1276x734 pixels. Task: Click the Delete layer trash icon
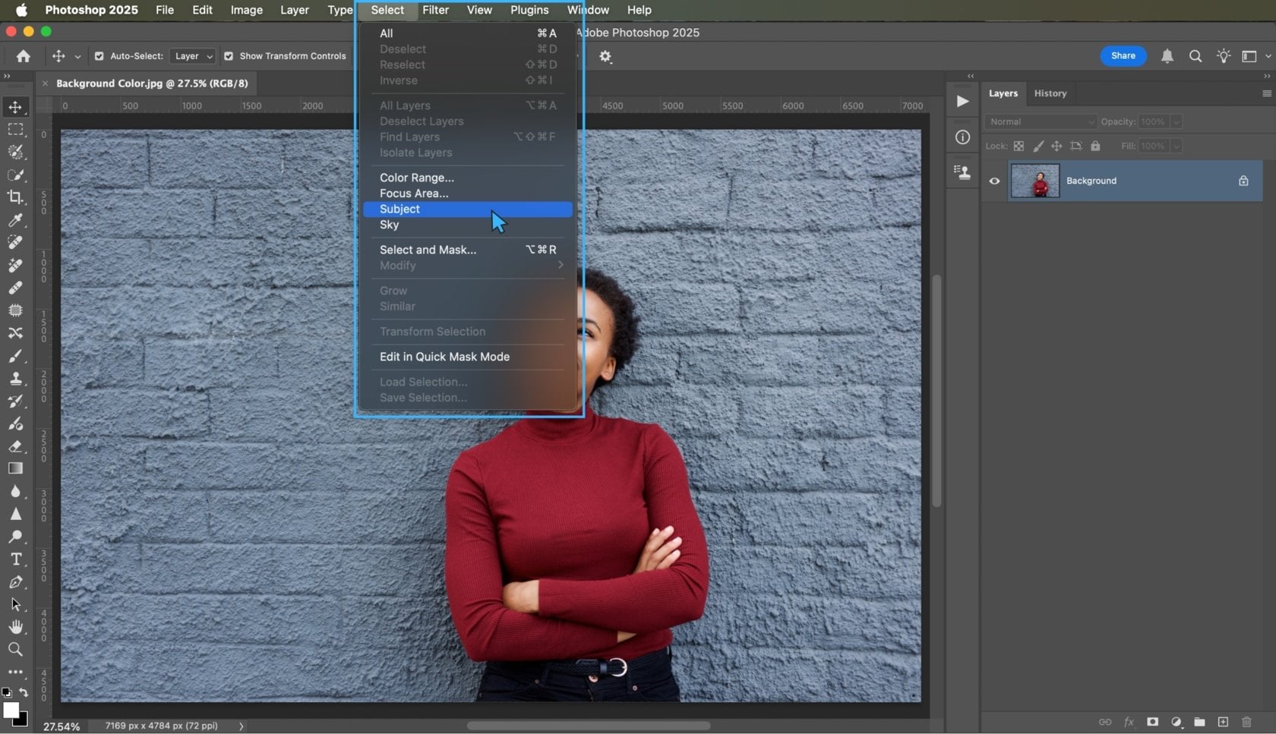coord(1246,722)
